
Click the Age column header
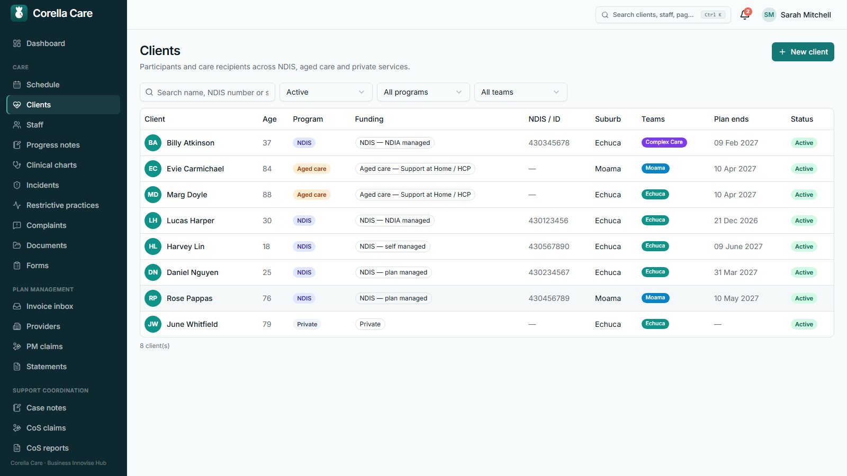coord(269,119)
